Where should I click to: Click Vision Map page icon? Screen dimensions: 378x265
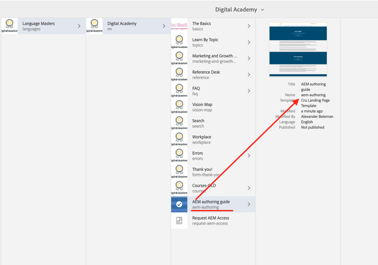point(179,107)
